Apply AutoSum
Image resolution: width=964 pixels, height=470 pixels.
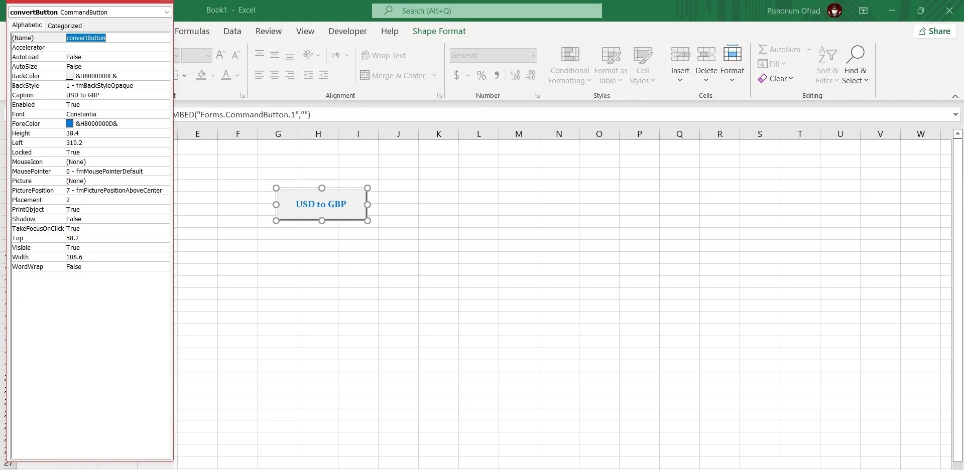pyautogui.click(x=782, y=49)
